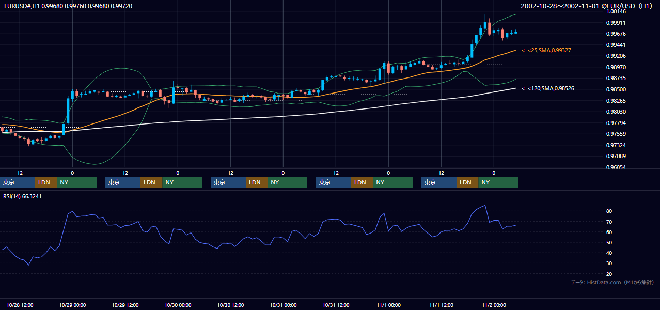Click RSI scale value 70
Screen dimensions: 660x310
[x=609, y=222]
